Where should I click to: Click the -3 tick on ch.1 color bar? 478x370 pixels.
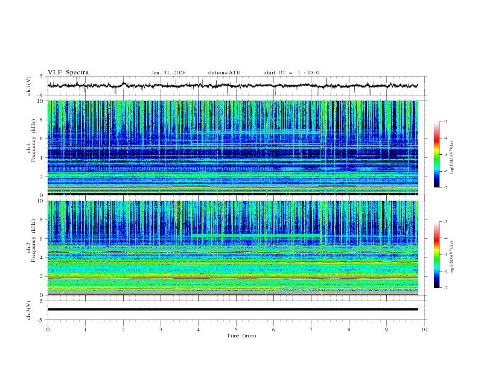(445, 122)
